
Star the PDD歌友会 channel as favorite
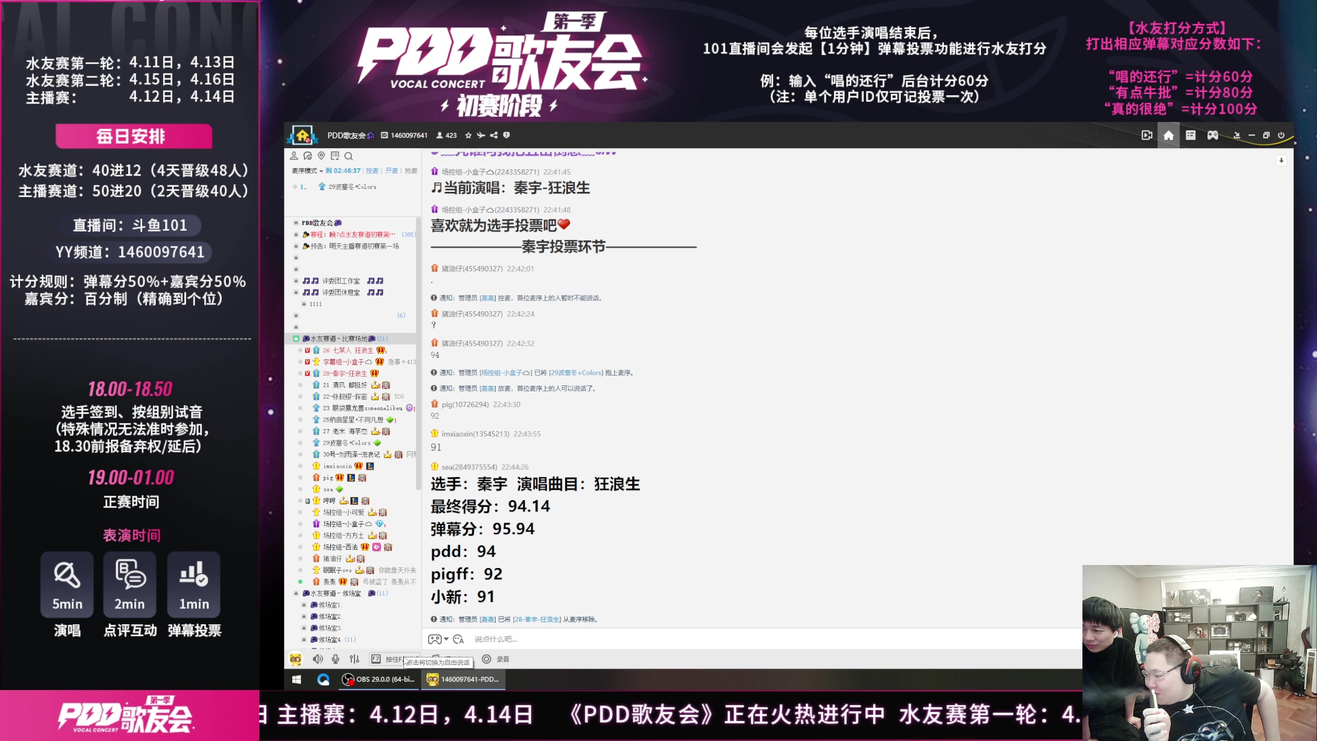[468, 135]
